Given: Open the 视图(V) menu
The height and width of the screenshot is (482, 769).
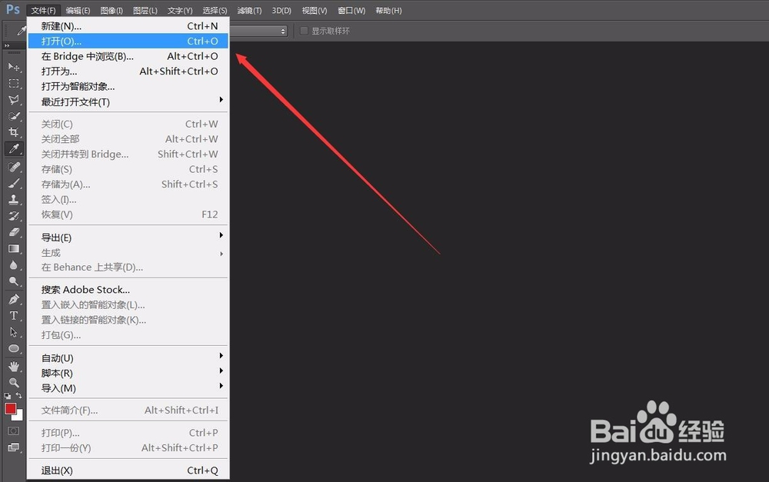Looking at the screenshot, I should [315, 10].
